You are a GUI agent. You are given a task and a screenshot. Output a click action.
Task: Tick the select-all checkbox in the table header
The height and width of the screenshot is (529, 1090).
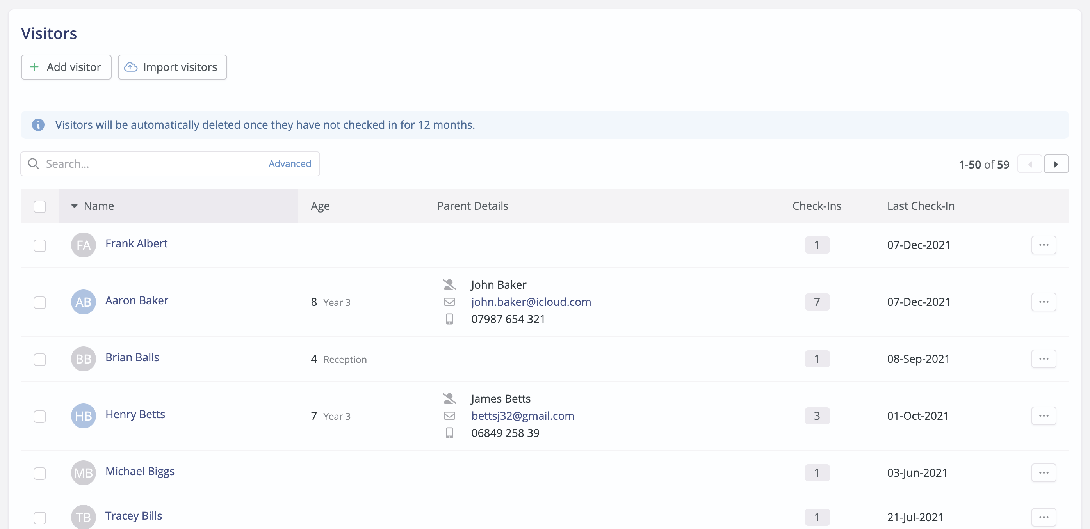click(x=40, y=206)
